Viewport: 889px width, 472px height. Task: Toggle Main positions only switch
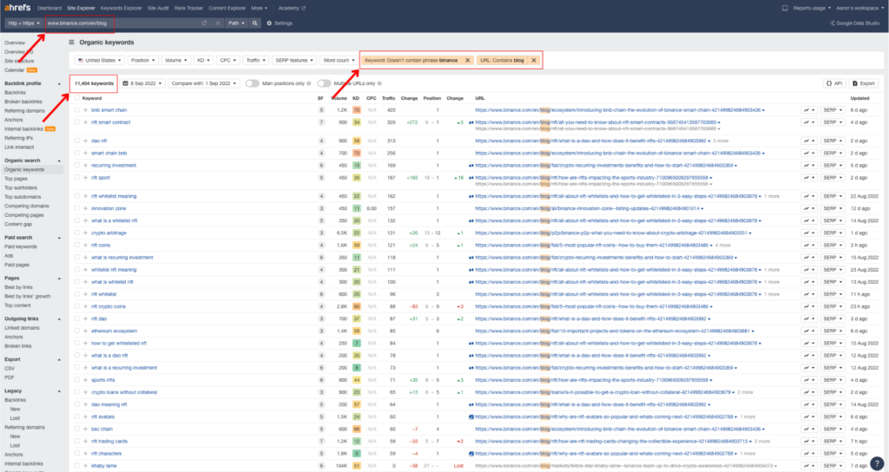(x=253, y=83)
